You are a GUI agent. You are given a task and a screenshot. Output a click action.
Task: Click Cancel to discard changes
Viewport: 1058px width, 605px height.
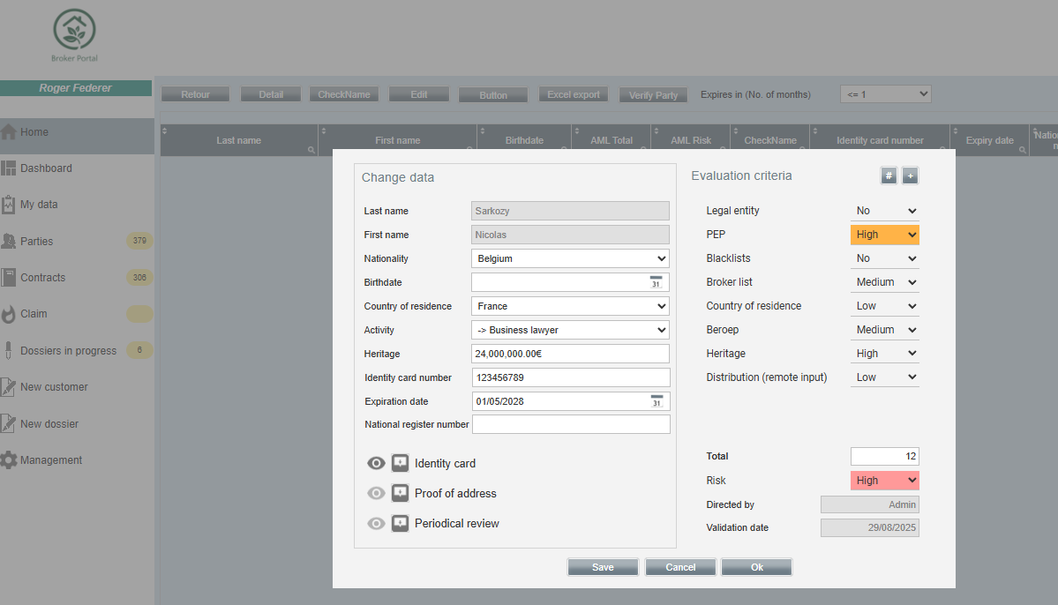click(x=680, y=567)
